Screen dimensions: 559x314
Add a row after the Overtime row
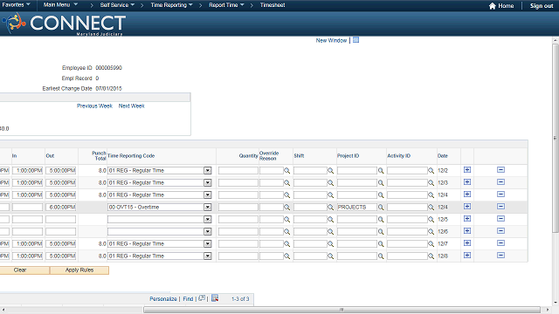click(x=467, y=207)
